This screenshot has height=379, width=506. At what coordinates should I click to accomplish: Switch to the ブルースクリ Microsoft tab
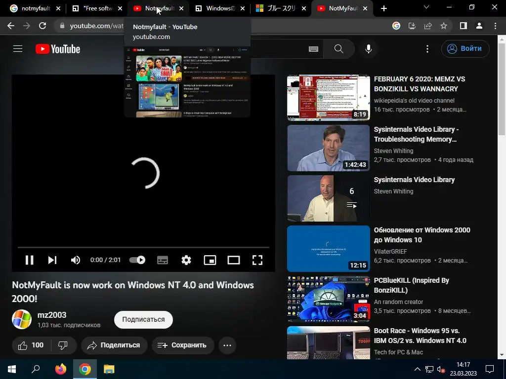click(281, 8)
